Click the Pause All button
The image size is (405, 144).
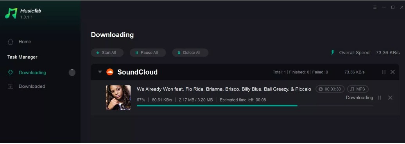[148, 53]
